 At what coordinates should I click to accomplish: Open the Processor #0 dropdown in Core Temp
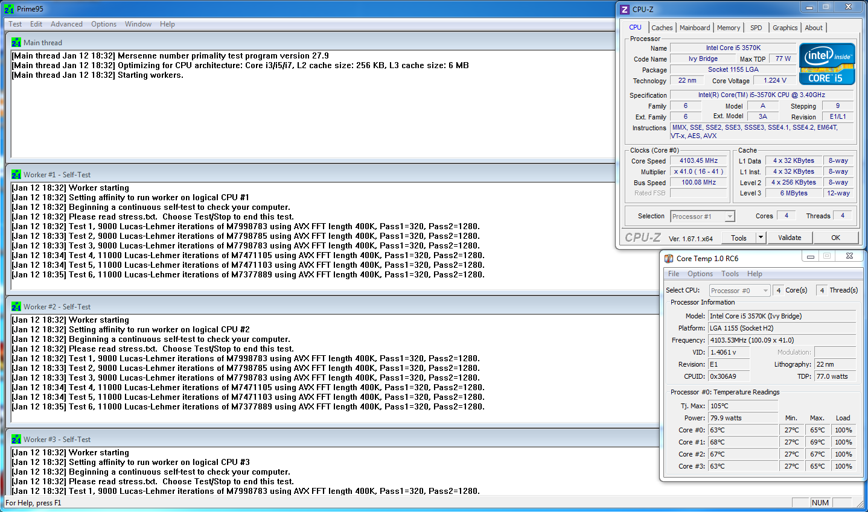tap(739, 291)
